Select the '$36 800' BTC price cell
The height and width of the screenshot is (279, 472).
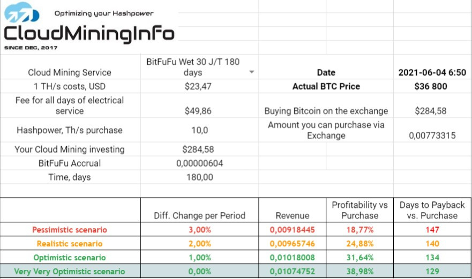pos(432,86)
